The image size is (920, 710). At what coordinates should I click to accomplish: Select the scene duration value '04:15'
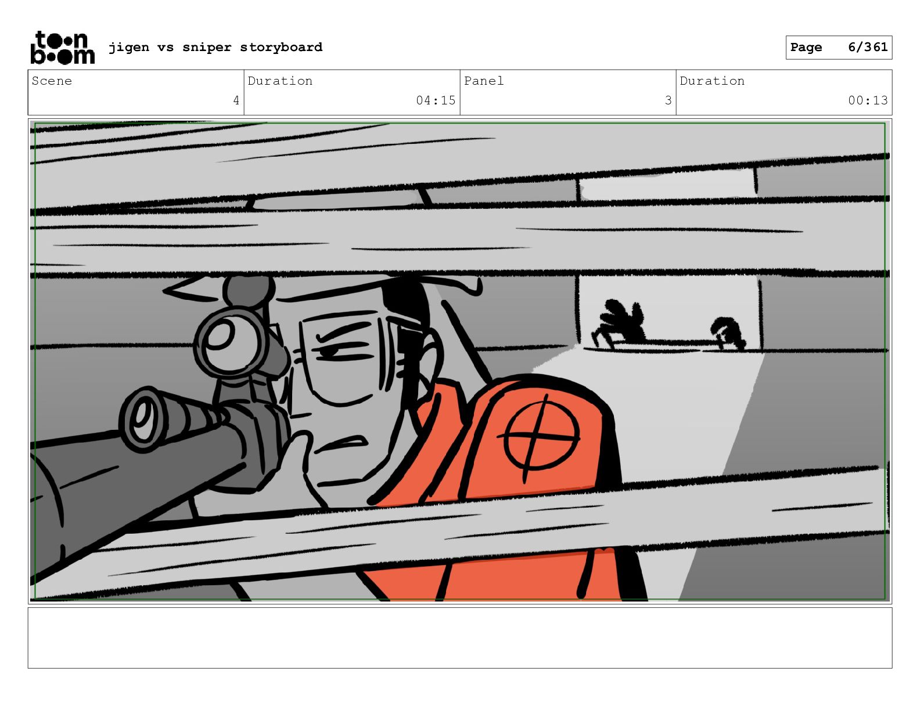[x=436, y=100]
